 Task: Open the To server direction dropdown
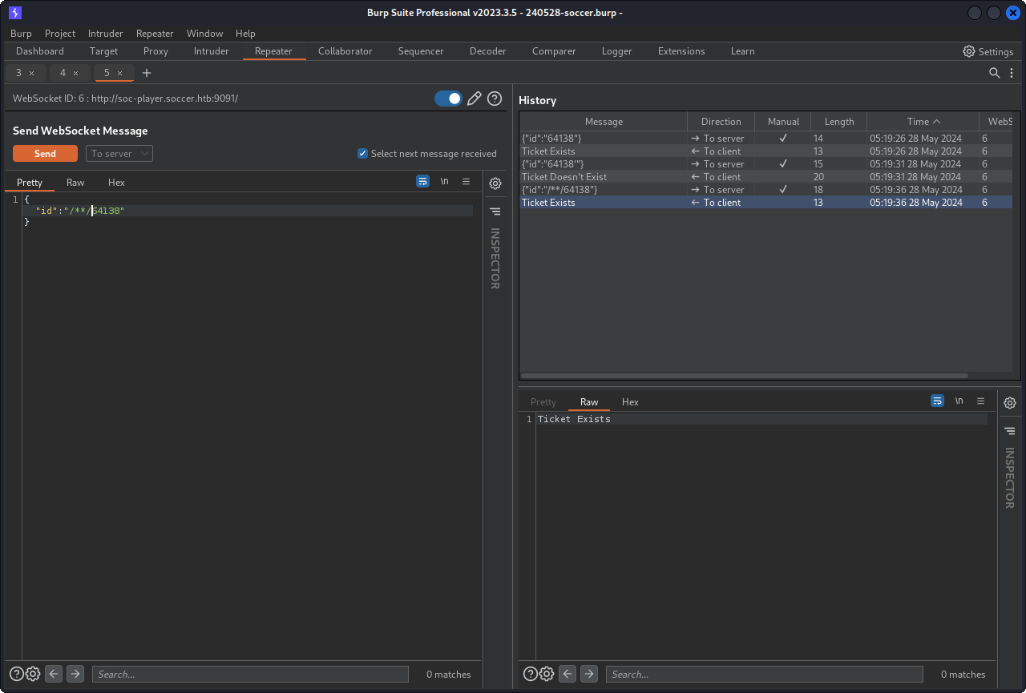point(119,154)
